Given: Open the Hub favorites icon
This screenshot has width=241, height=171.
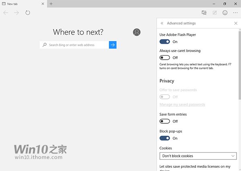Looking at the screenshot, I should coord(204,13).
